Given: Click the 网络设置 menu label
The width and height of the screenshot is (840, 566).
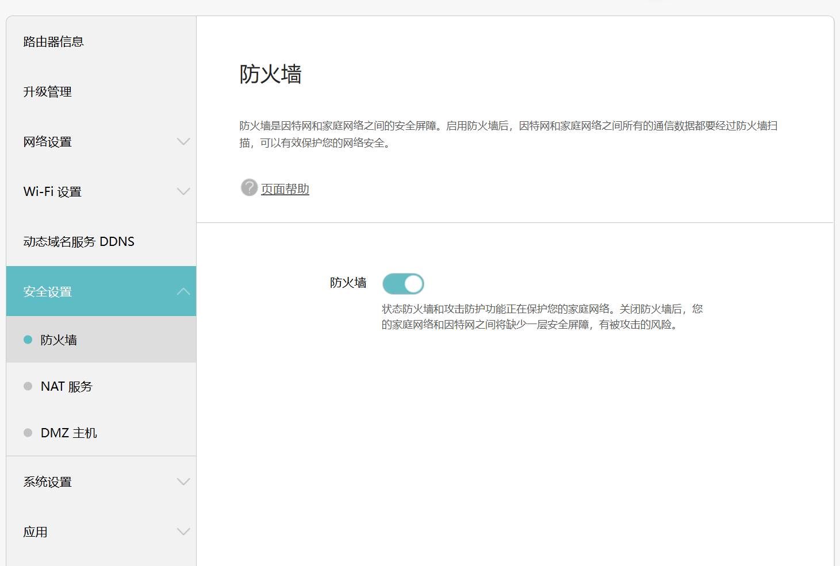Looking at the screenshot, I should click(x=48, y=142).
